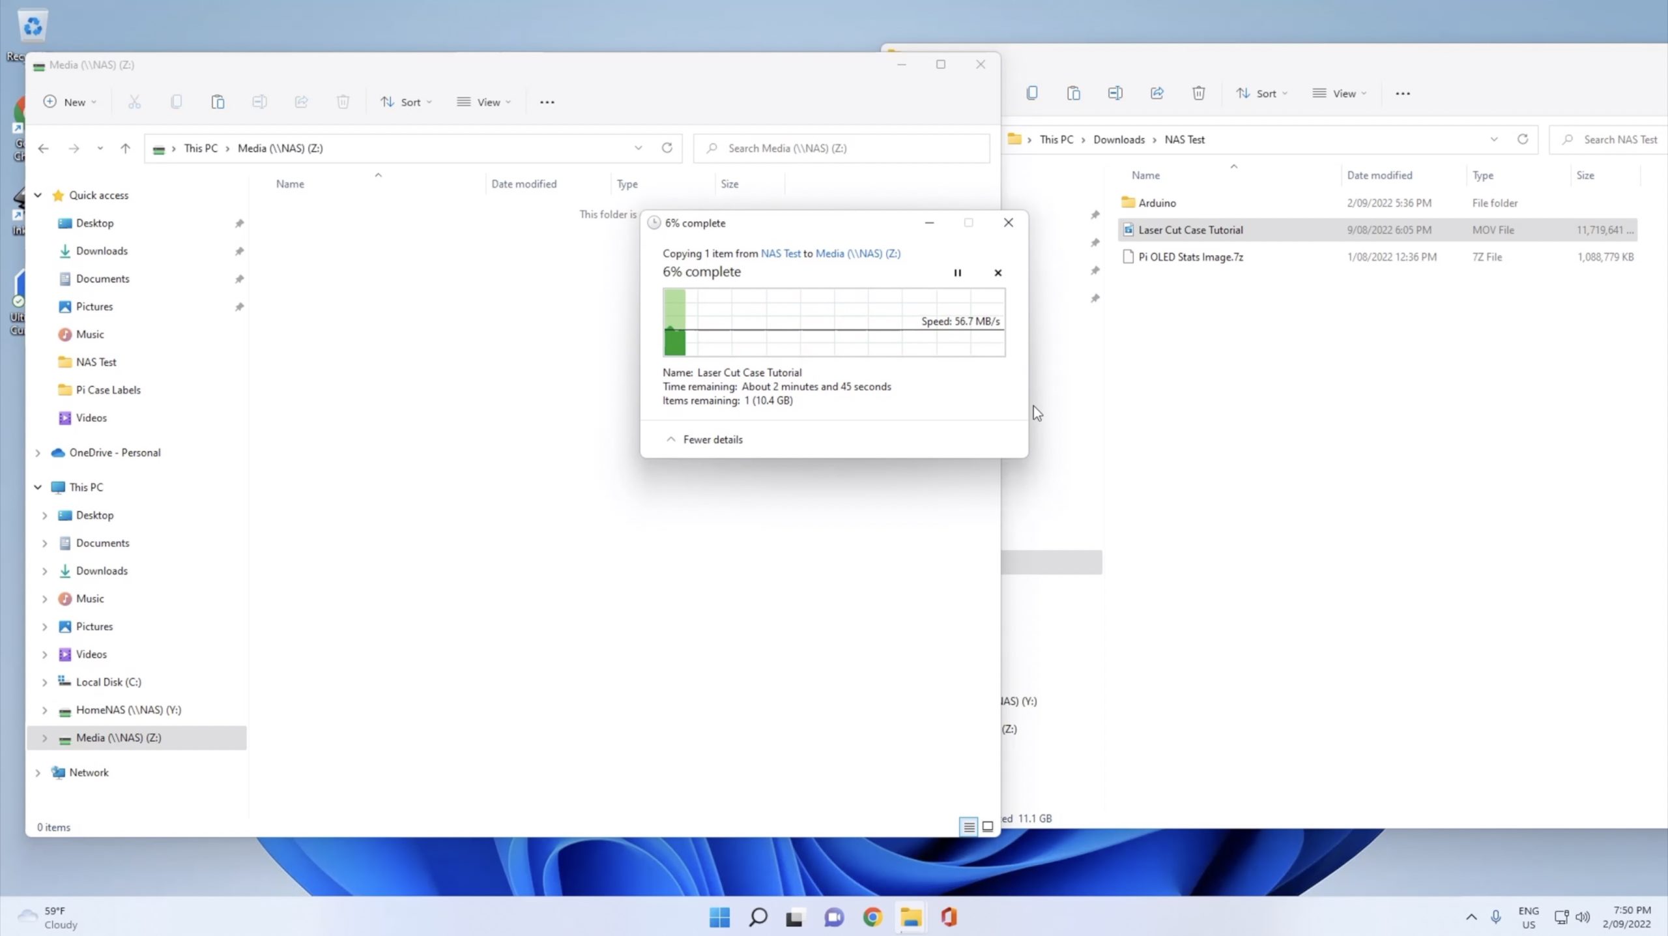Click the Delete trash icon in NAS Test window
Image resolution: width=1668 pixels, height=936 pixels.
coord(1198,93)
